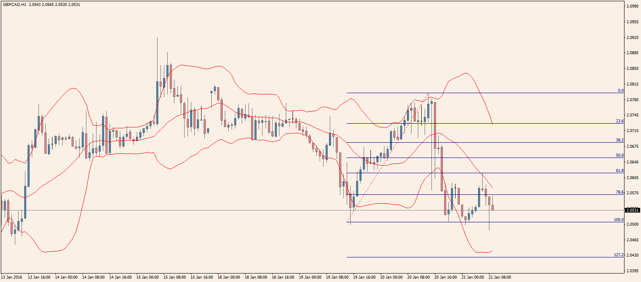
Task: Click the 2.0955 price axis label
Action: click(x=633, y=22)
